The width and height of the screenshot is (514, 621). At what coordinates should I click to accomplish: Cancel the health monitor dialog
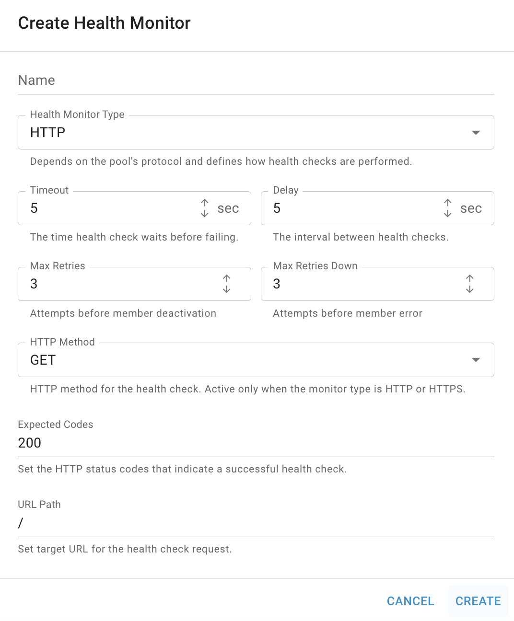(x=410, y=601)
